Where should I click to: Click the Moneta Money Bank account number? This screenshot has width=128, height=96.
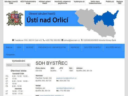tap(99, 40)
